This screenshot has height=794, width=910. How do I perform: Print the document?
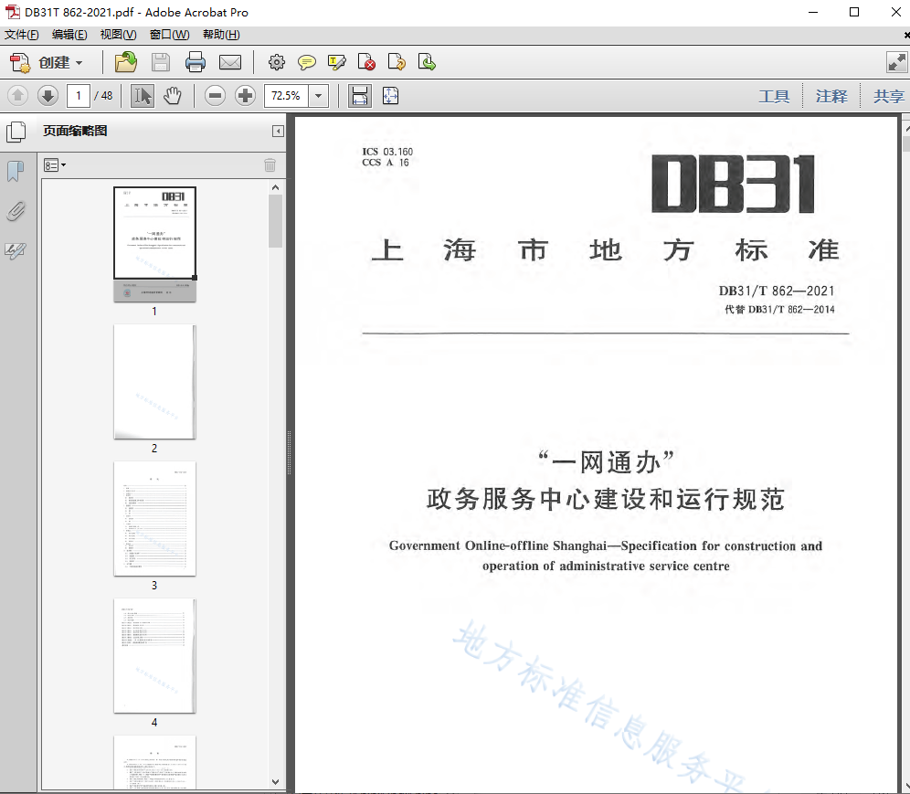(195, 62)
